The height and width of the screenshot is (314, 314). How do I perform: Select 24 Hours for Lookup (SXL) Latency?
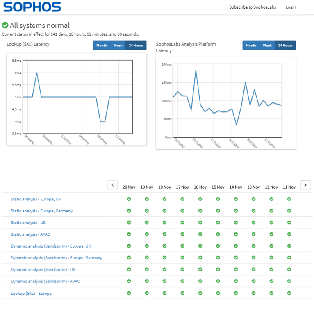coord(136,45)
